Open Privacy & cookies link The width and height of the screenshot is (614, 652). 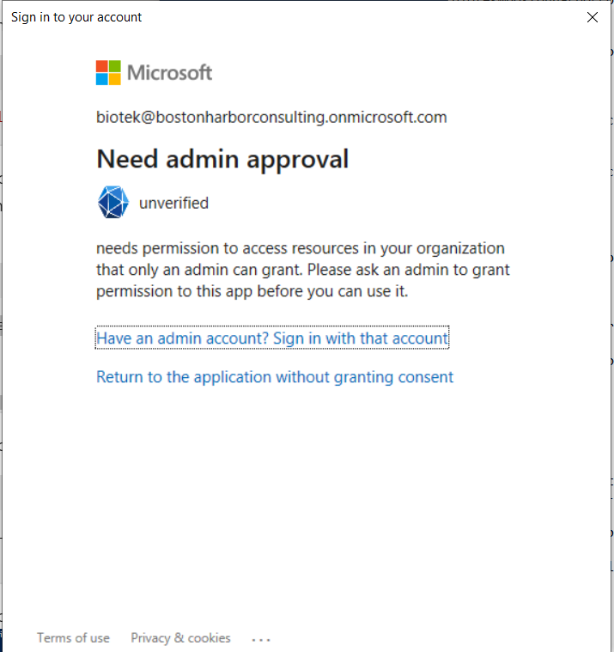click(x=181, y=638)
